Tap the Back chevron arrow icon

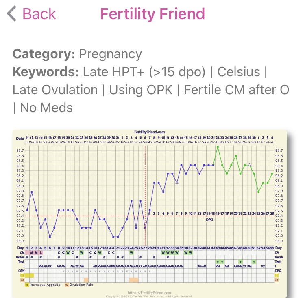[x=12, y=14]
